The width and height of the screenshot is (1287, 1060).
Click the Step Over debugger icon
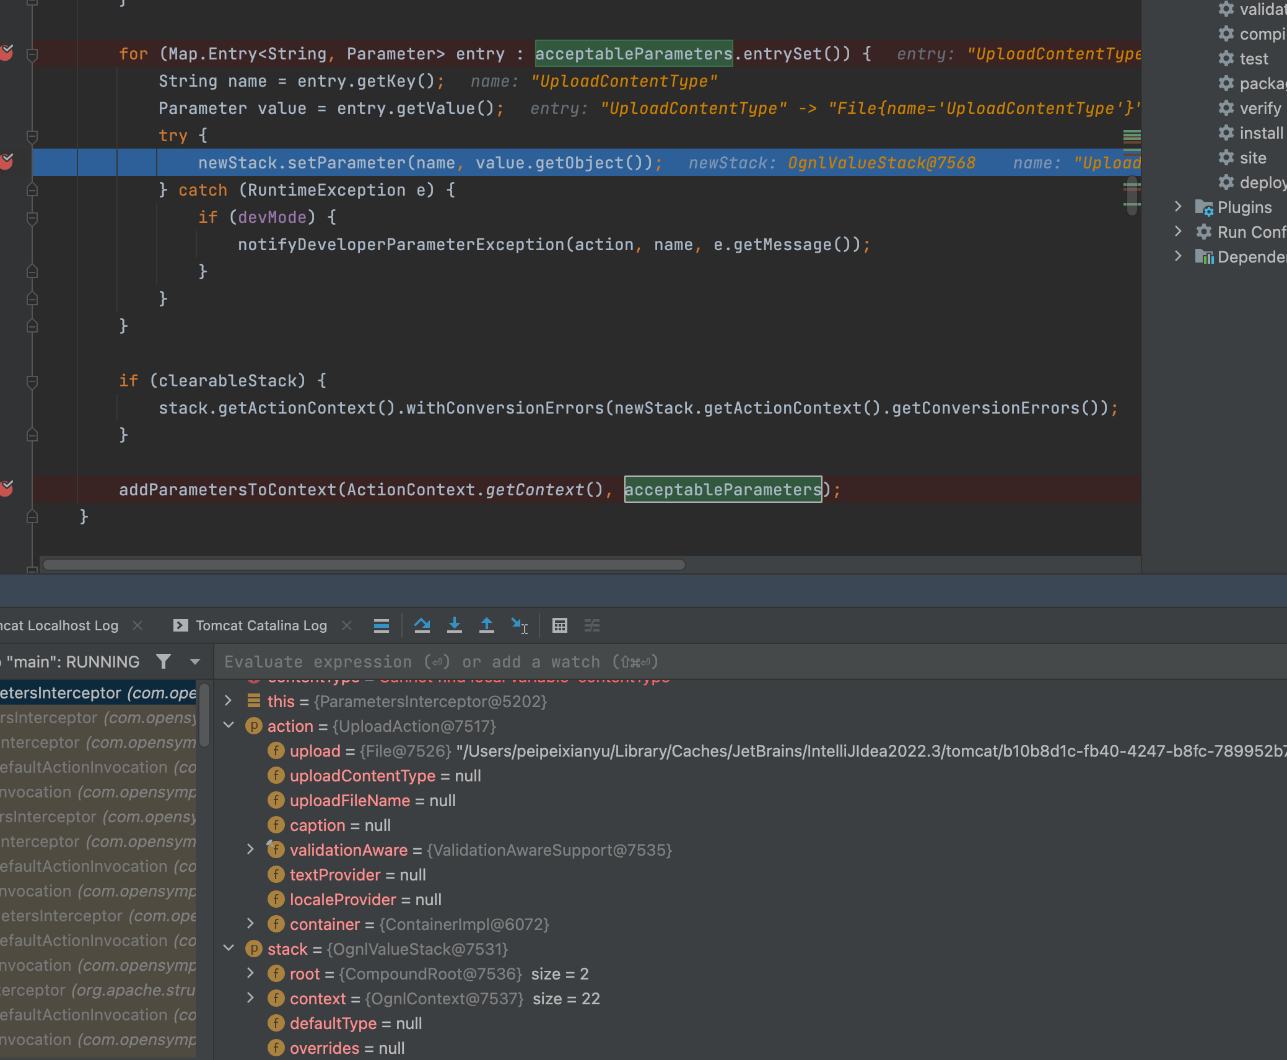[x=422, y=625]
